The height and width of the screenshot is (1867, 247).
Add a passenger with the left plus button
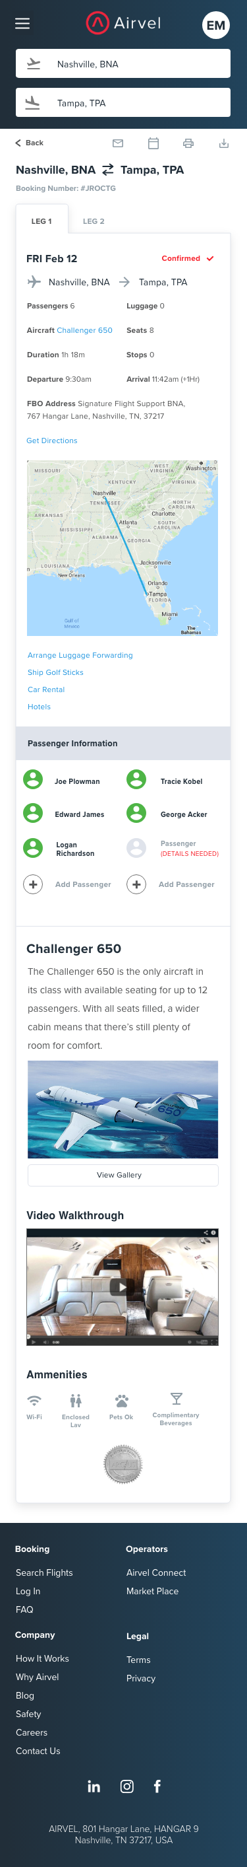click(x=33, y=884)
